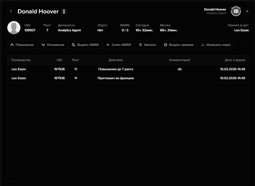Click the hierarchy icon on Изменить отдел
This screenshot has height=186, width=255.
pos(203,45)
